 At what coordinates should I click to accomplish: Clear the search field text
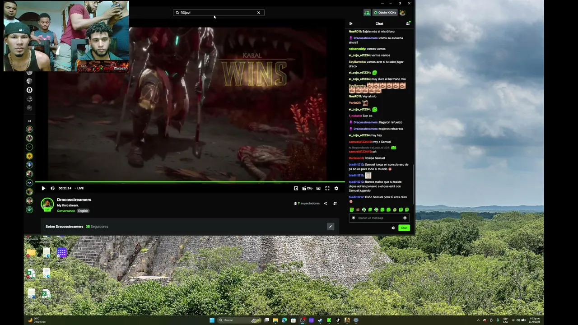259,13
